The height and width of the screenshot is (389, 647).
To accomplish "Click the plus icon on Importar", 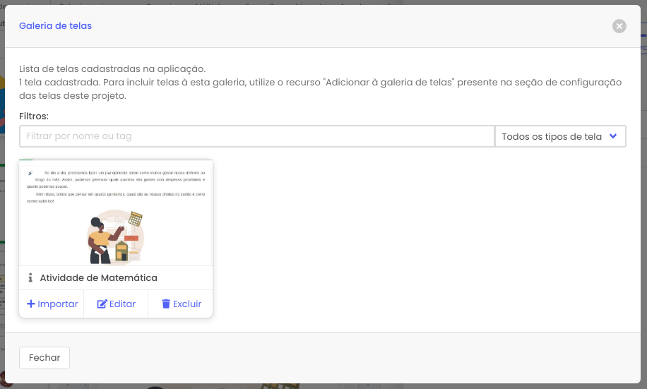I will [x=31, y=304].
